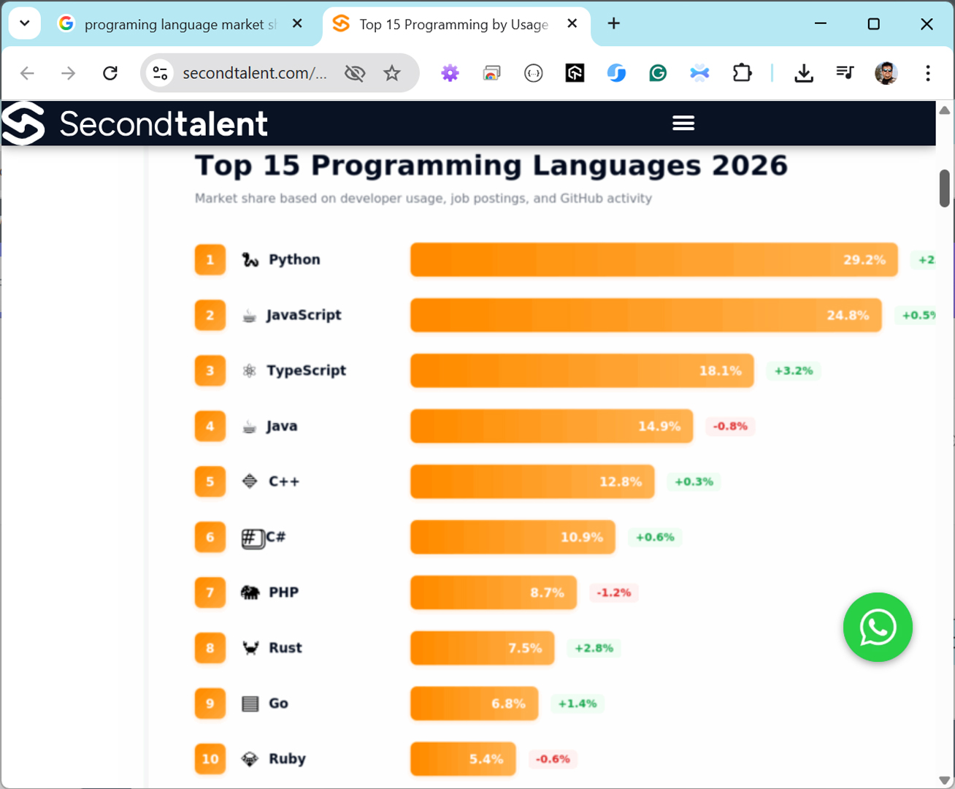
Task: Open the Extensions puzzle icon
Action: tap(742, 73)
